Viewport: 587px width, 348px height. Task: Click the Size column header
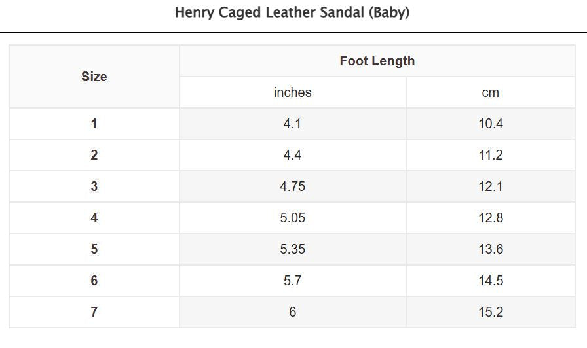pos(94,77)
